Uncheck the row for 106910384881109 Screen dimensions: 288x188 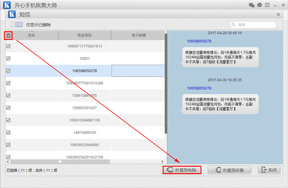(x=8, y=120)
